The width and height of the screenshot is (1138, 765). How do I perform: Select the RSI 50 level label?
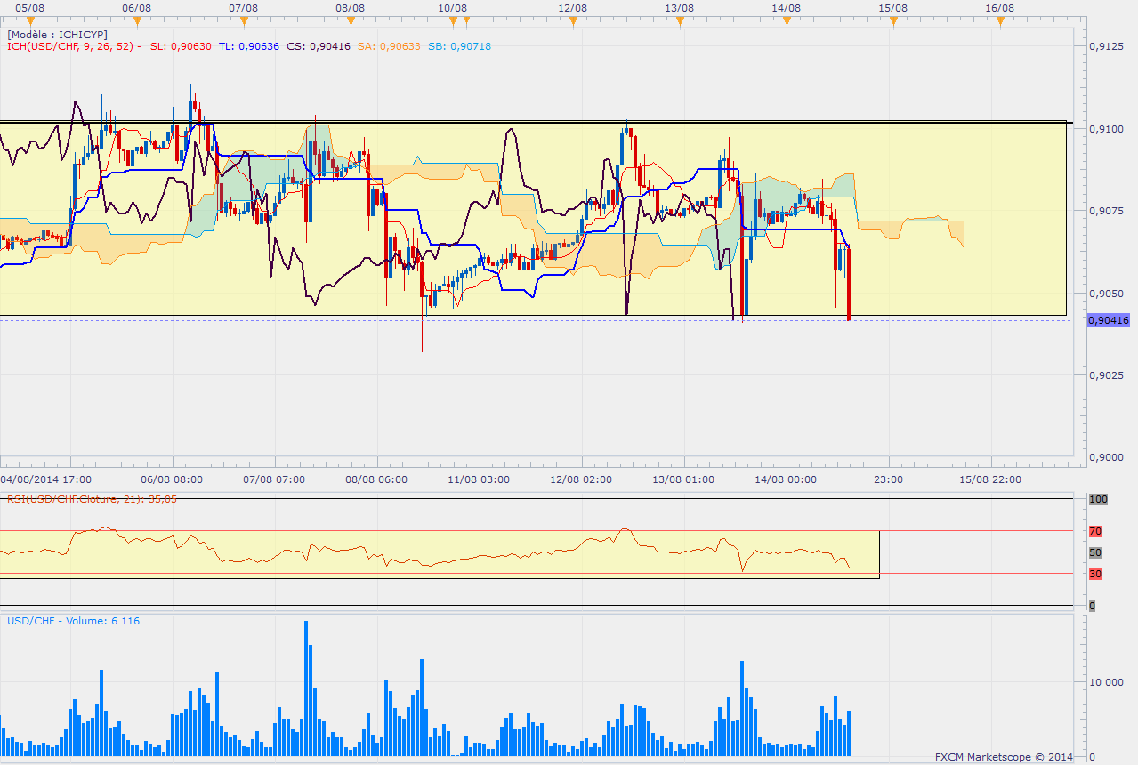tap(1095, 552)
